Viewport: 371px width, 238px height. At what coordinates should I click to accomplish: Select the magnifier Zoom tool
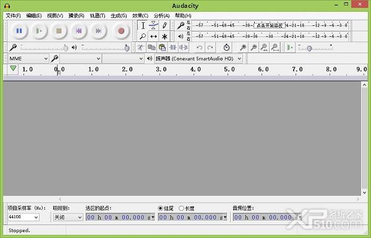click(x=143, y=36)
